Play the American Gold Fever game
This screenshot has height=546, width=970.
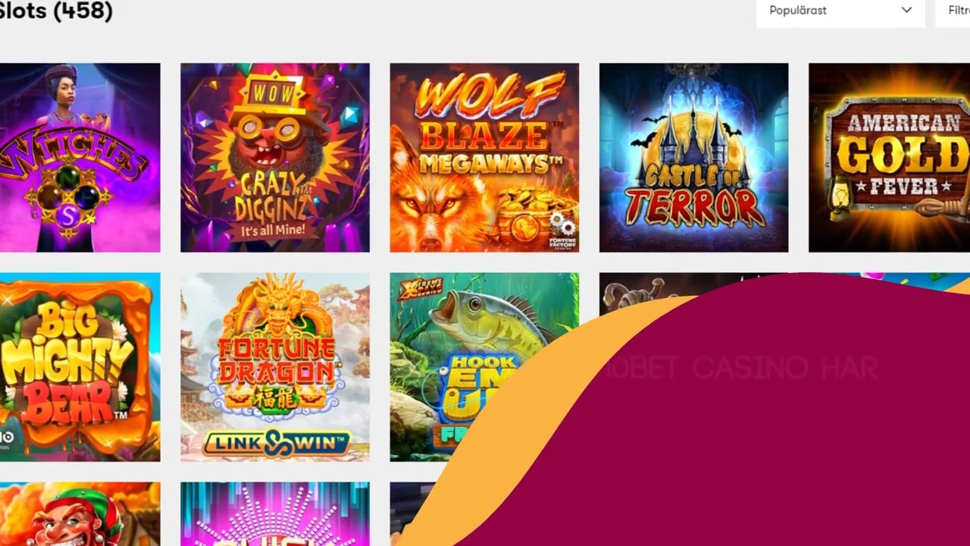[x=889, y=158]
